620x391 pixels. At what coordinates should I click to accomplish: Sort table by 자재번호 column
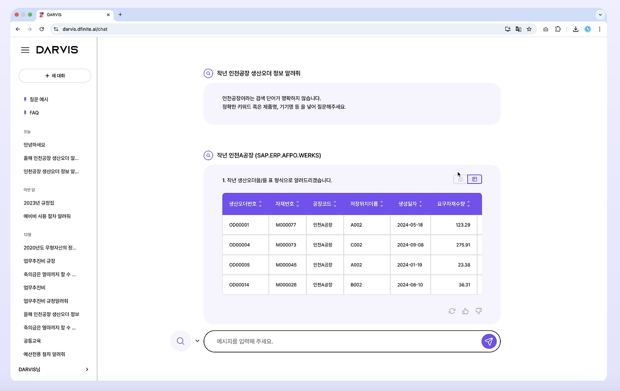point(298,204)
